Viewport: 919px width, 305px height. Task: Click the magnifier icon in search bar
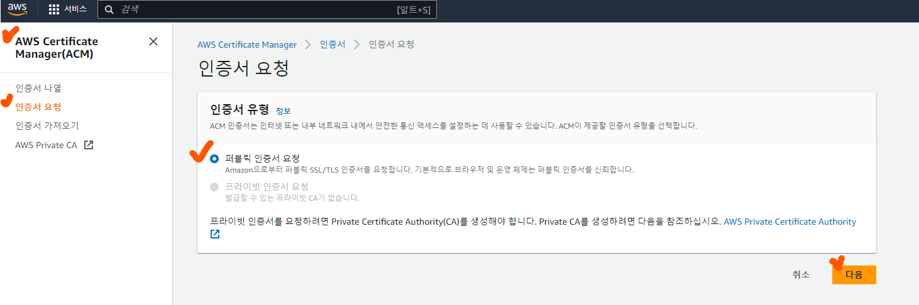click(x=109, y=9)
